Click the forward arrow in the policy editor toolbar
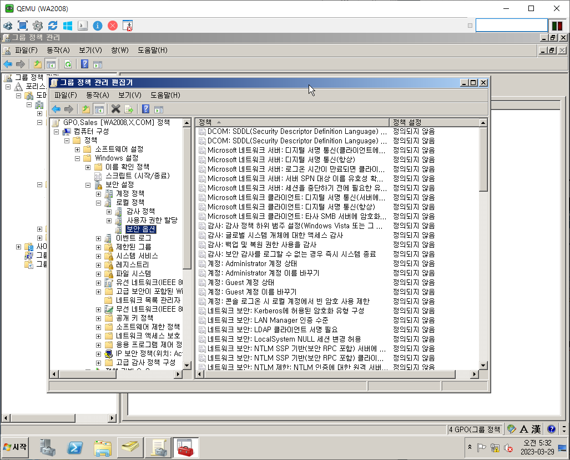Screen dimensions: 570x460 pyautogui.click(x=69, y=109)
